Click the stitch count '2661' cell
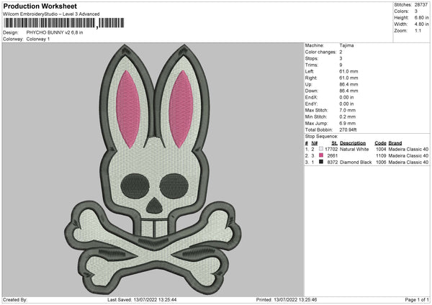The width and height of the screenshot is (432, 305). [333, 156]
